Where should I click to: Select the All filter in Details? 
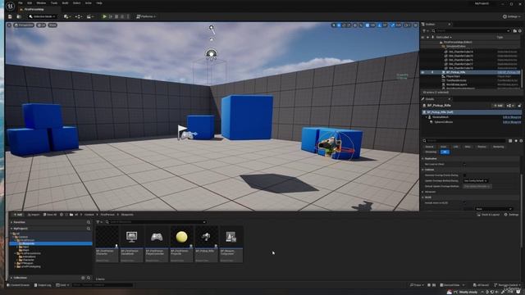click(445, 152)
